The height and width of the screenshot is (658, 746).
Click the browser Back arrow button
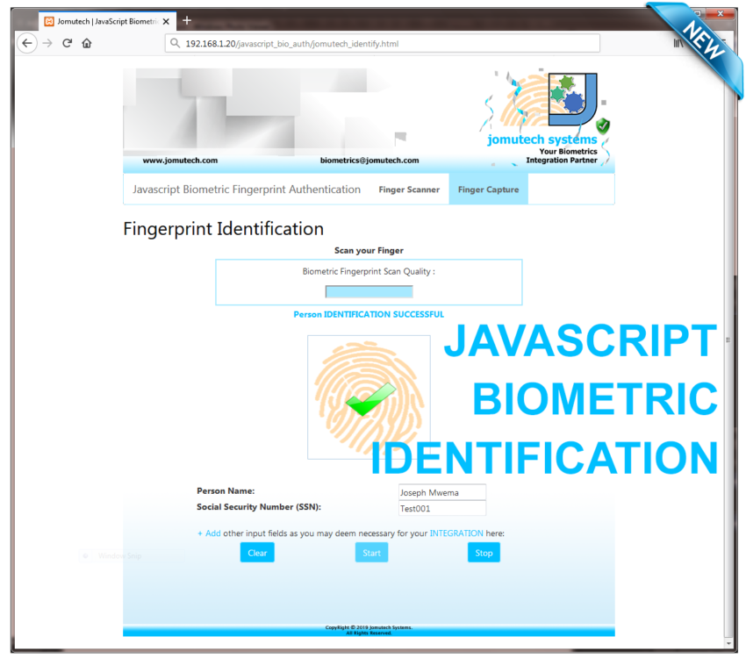(x=27, y=43)
